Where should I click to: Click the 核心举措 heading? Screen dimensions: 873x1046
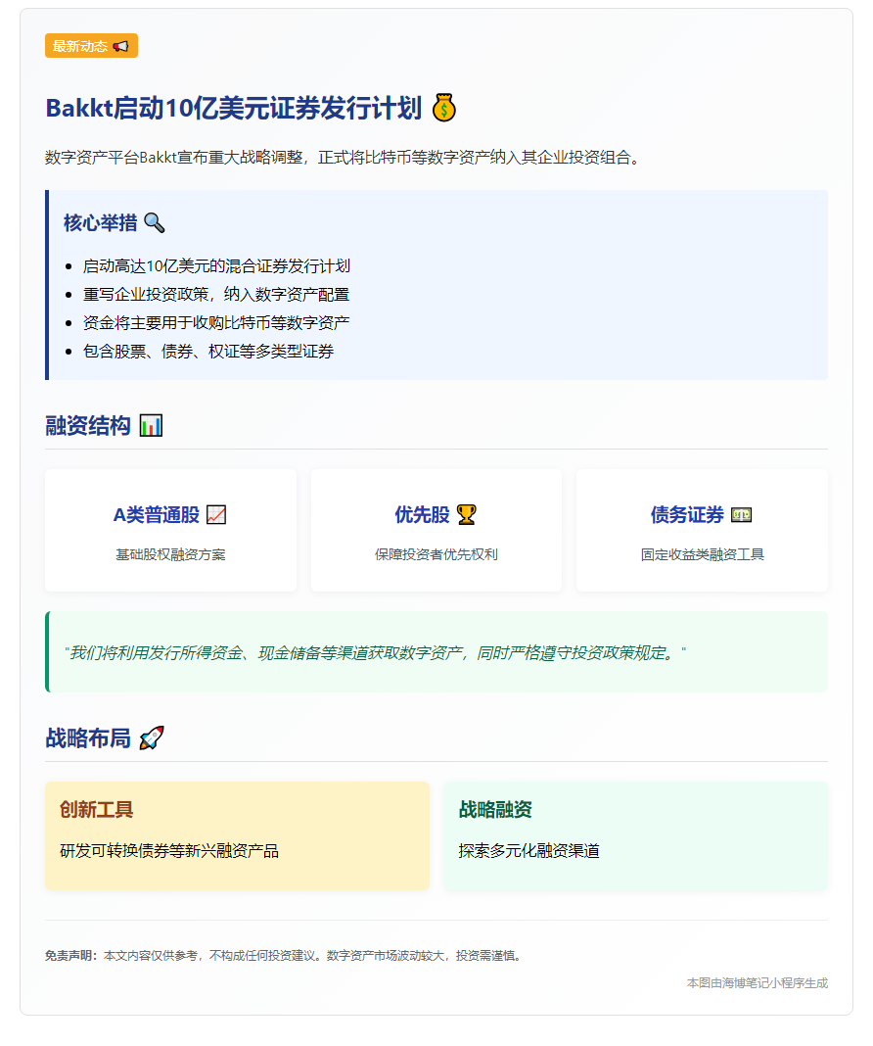pyautogui.click(x=101, y=222)
